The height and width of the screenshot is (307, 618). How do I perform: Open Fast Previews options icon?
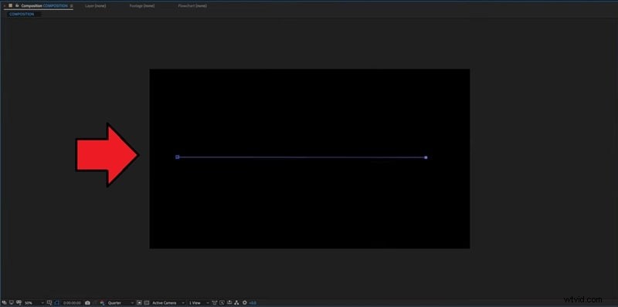(222, 302)
